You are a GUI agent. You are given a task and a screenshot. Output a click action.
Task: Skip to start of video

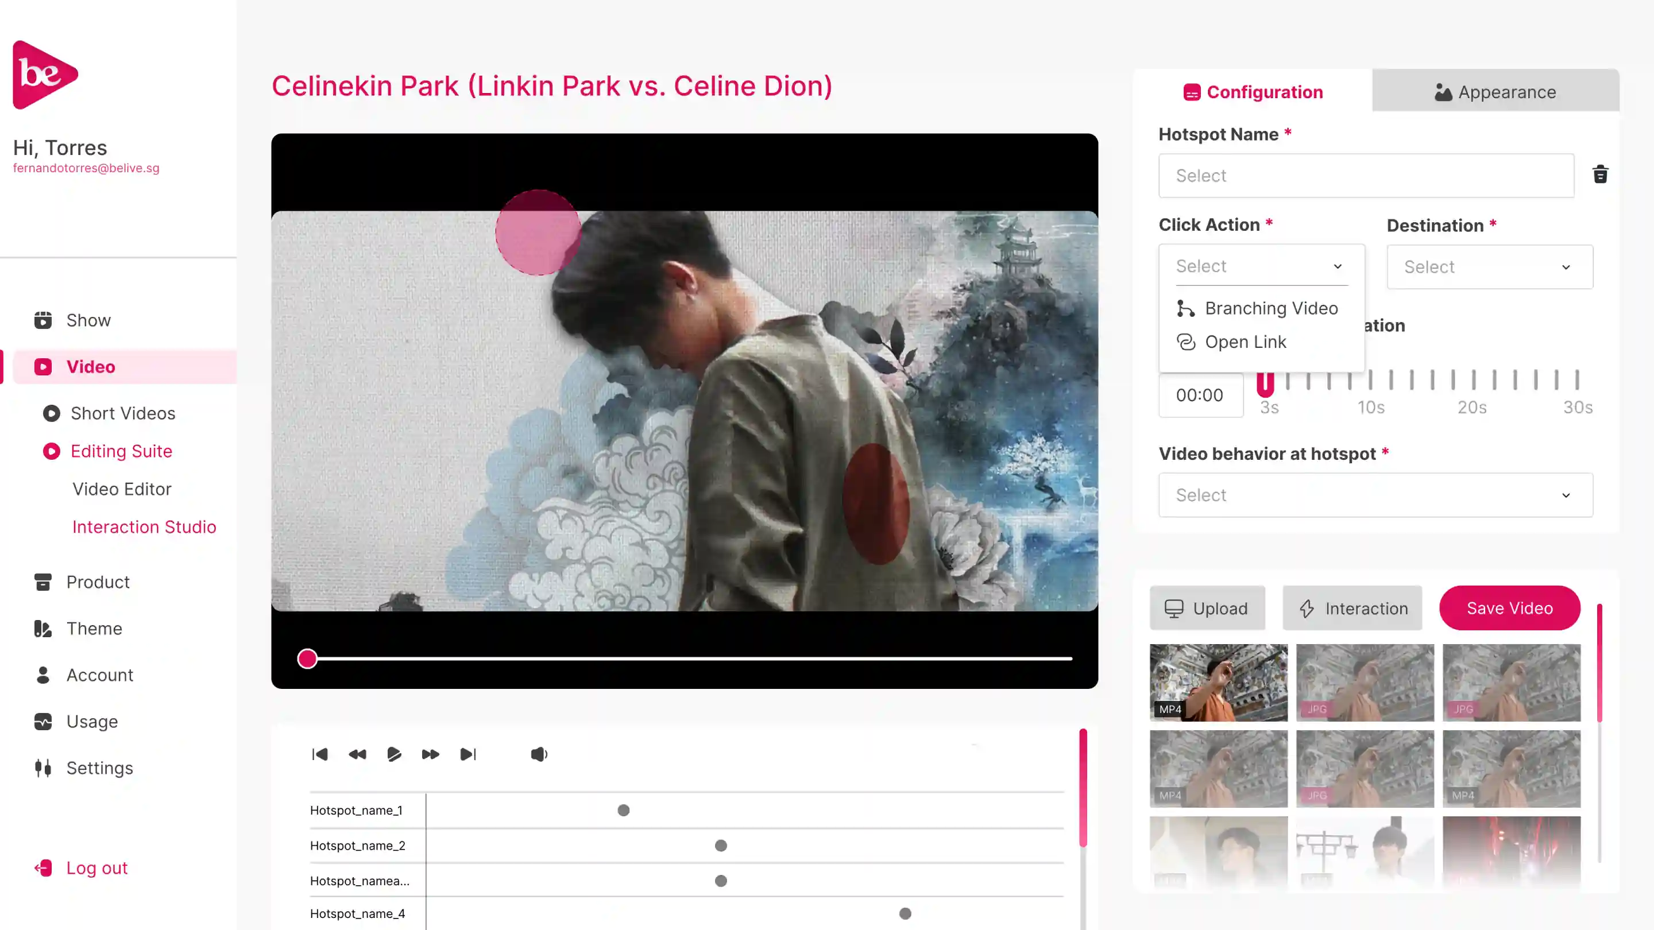click(x=320, y=754)
